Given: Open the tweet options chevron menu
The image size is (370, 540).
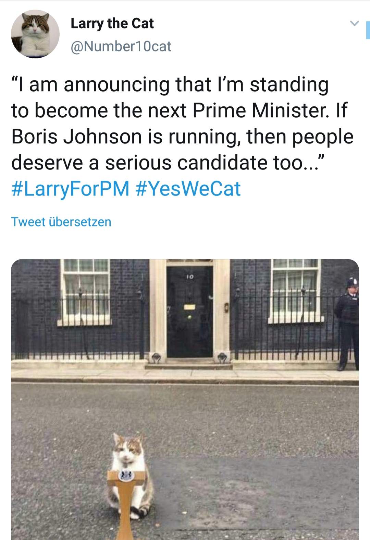Looking at the screenshot, I should [x=355, y=24].
